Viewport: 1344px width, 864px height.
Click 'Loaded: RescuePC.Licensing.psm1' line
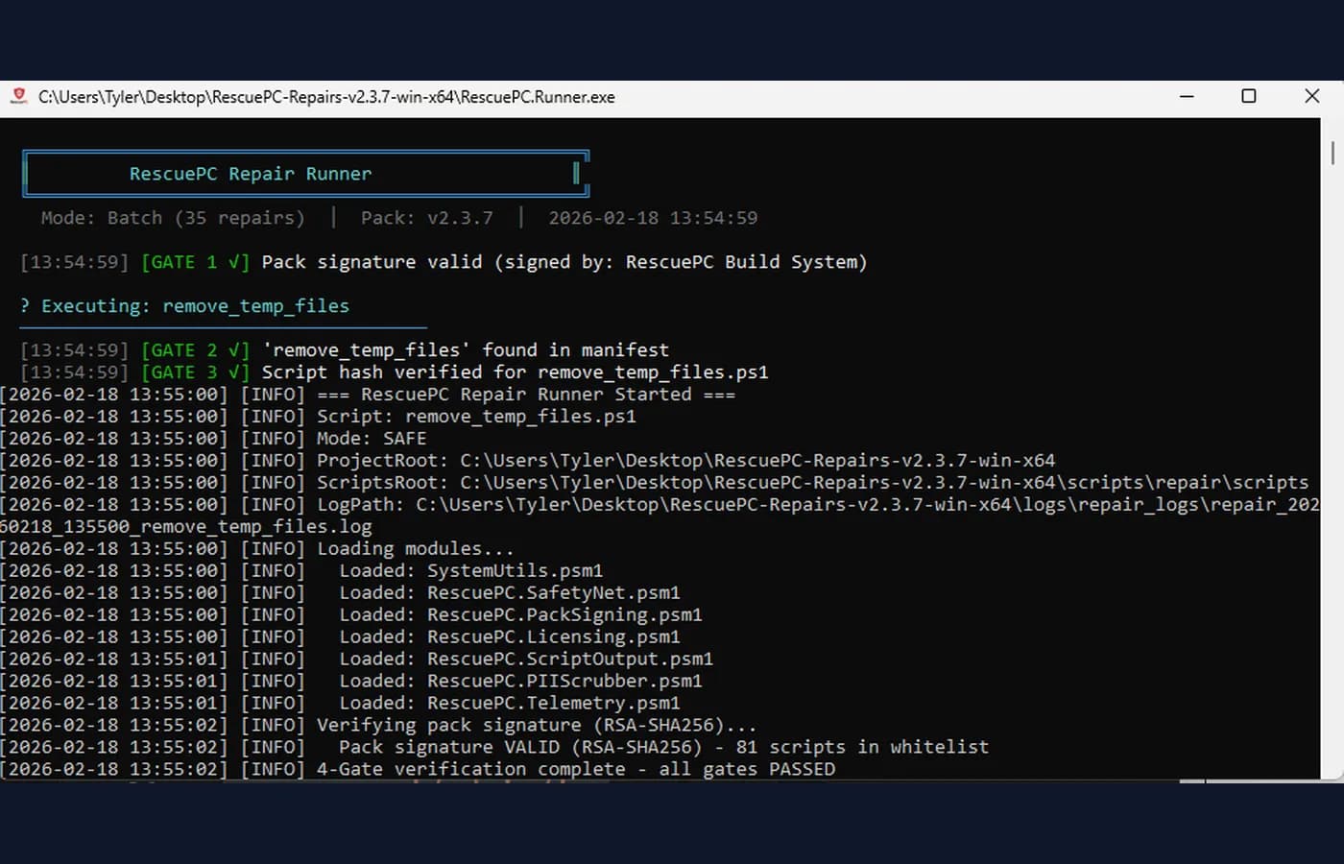(x=340, y=637)
